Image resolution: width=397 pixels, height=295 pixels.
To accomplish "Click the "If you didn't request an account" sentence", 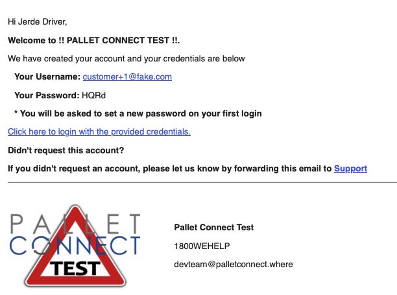I will coord(170,168).
